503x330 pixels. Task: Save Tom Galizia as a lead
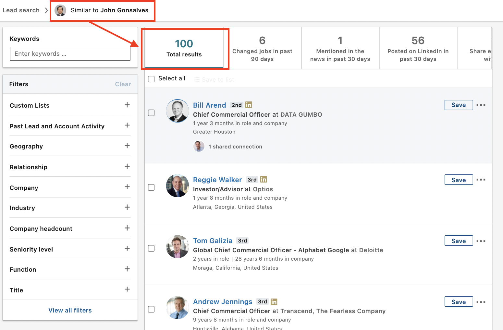coord(459,241)
